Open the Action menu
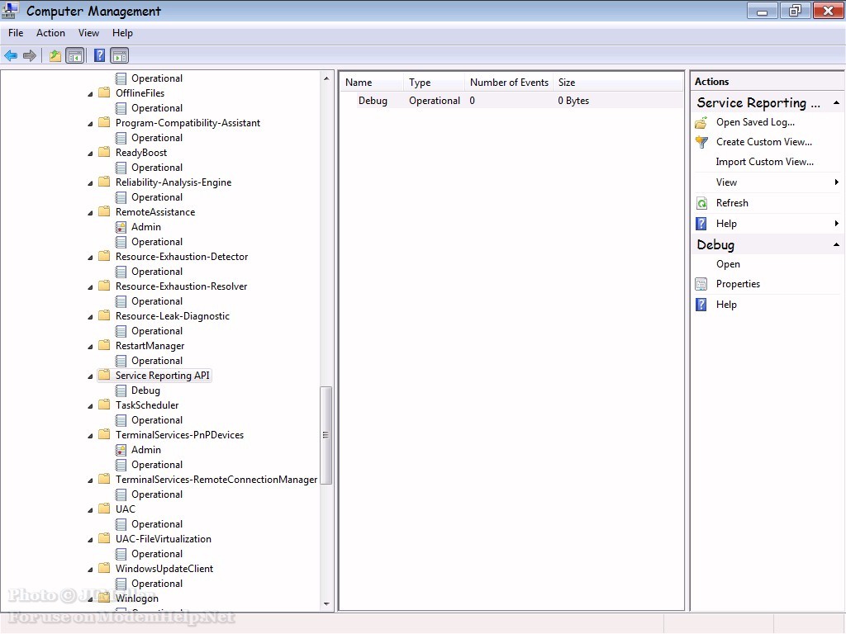The height and width of the screenshot is (634, 846). tap(50, 33)
